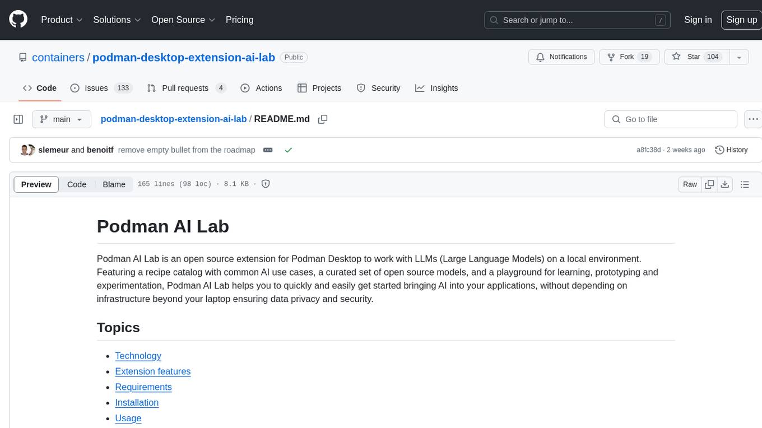Open the main branch selector
This screenshot has height=428, width=762.
(x=62, y=119)
